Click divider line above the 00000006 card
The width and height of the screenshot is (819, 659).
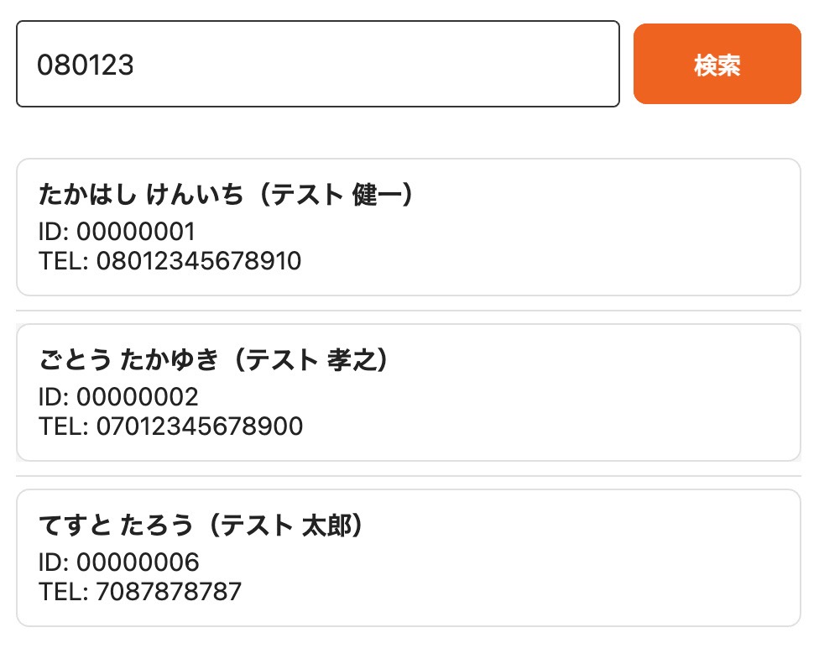409,476
